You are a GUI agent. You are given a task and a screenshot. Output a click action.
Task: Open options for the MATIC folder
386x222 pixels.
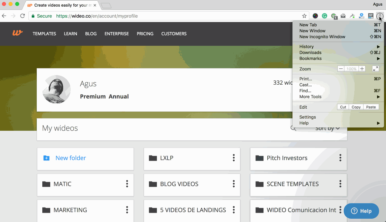pyautogui.click(x=127, y=184)
